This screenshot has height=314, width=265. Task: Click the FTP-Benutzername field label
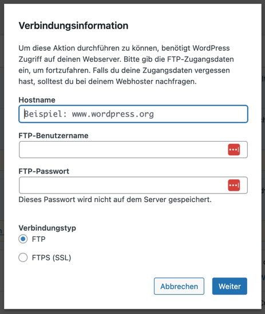pos(53,135)
